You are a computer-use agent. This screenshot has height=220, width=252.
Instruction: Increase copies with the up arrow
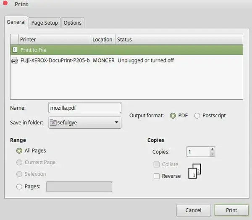click(x=213, y=149)
